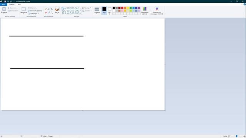This screenshot has width=246, height=138.
Task: Choose the down arrow shape
Action: tap(63, 13)
